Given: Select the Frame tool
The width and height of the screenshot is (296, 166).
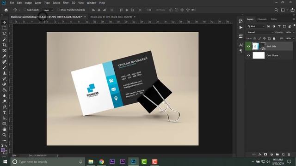Looking at the screenshot, I should [x=4, y=51].
